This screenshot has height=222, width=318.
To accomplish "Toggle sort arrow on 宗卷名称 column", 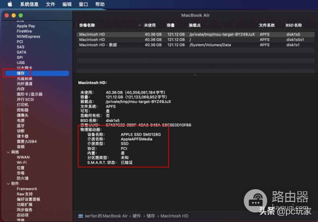I will (139, 25).
